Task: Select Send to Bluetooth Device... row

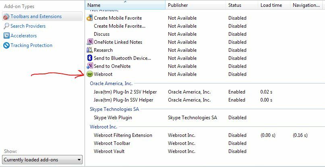Action: (x=205, y=58)
